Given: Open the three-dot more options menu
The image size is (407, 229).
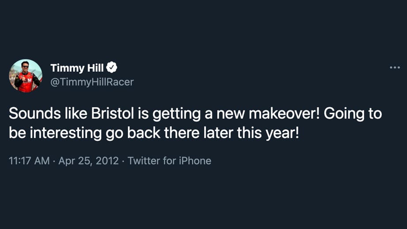Looking at the screenshot, I should (395, 68).
